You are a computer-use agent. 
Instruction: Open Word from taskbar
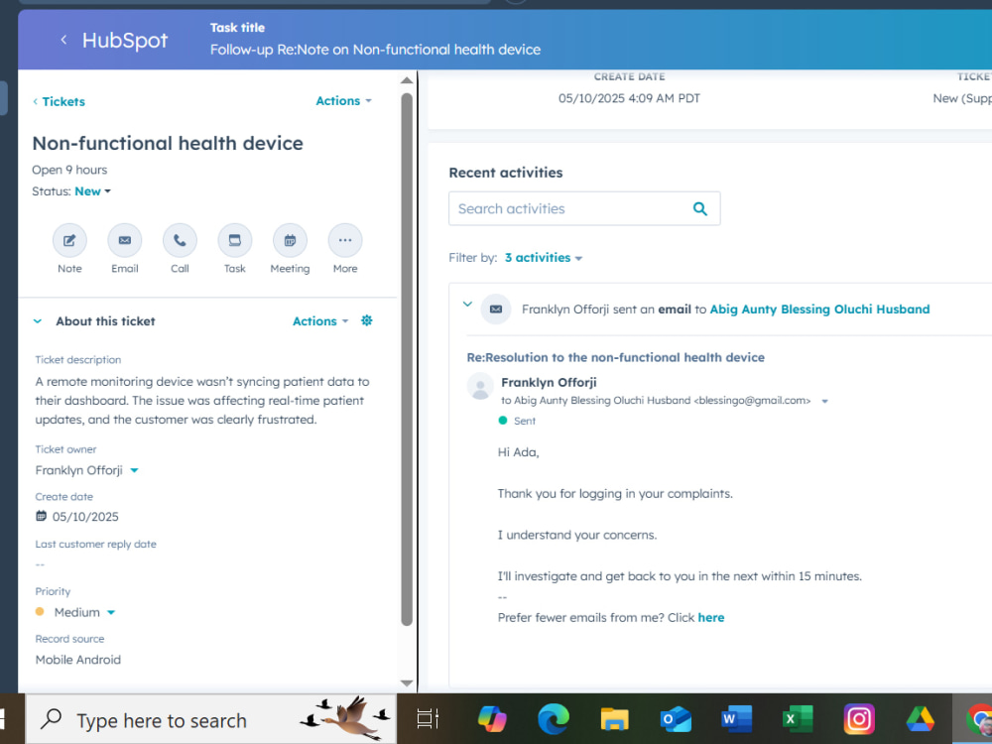coord(736,719)
